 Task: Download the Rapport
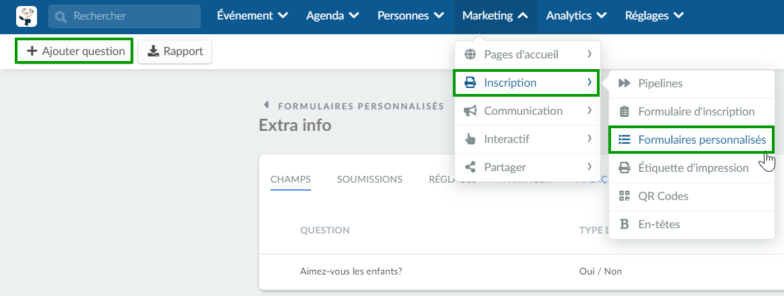point(174,51)
